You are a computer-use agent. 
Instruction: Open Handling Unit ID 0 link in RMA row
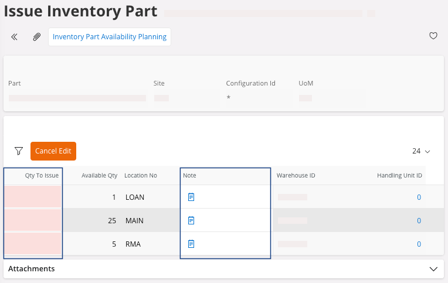(x=419, y=244)
